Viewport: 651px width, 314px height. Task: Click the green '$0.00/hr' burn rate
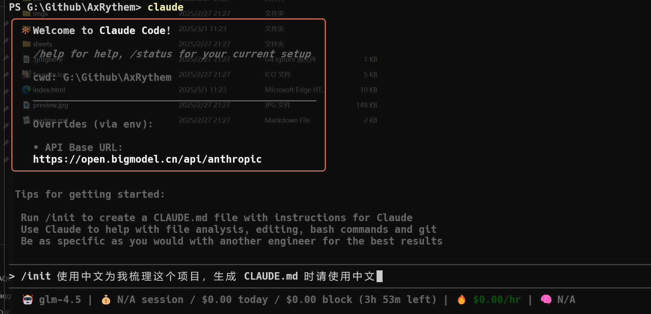pyautogui.click(x=497, y=300)
